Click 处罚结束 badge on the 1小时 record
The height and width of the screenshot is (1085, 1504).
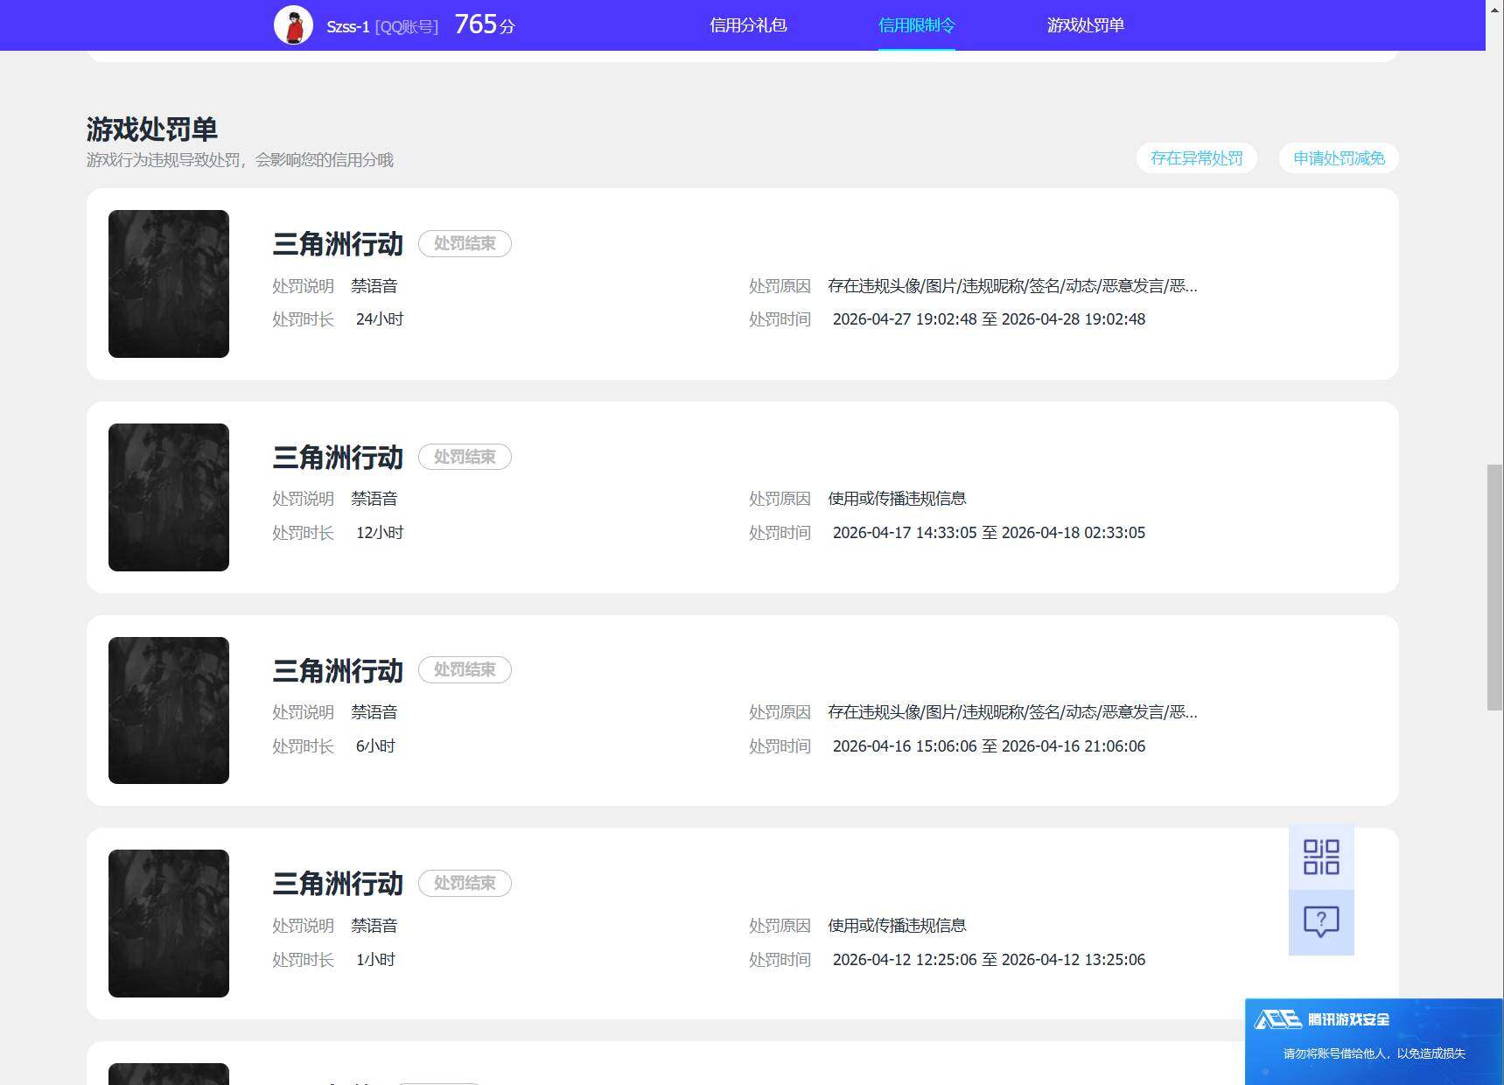click(x=465, y=883)
